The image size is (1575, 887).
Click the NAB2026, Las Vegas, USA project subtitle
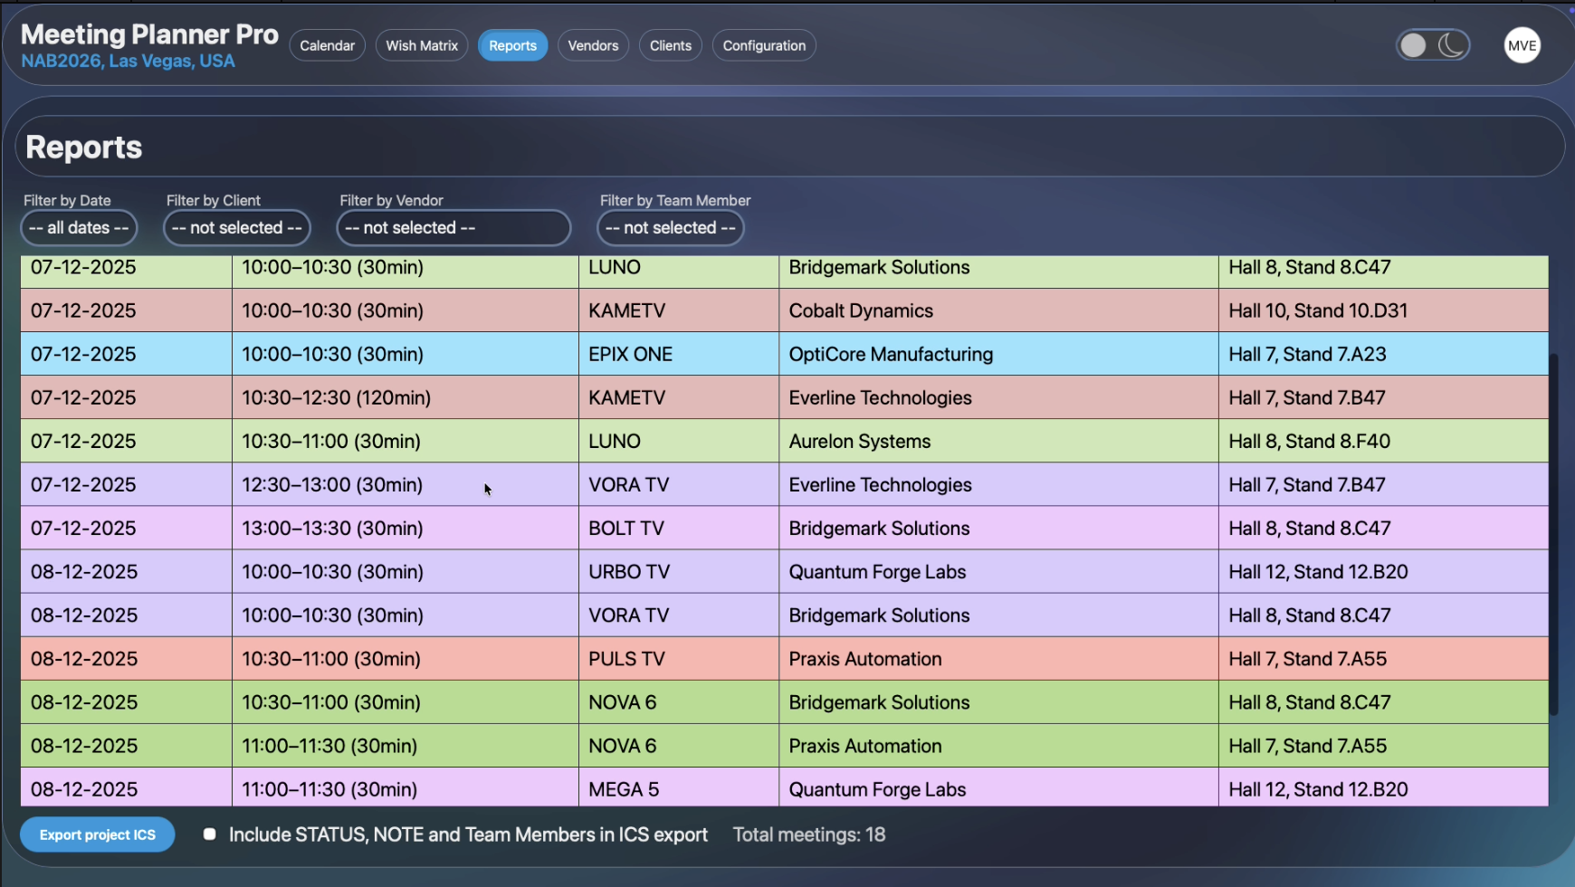point(128,62)
